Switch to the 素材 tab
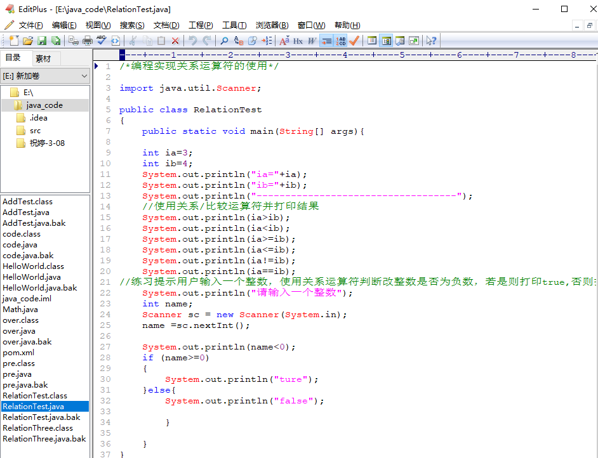The height and width of the screenshot is (458, 598). [x=43, y=59]
